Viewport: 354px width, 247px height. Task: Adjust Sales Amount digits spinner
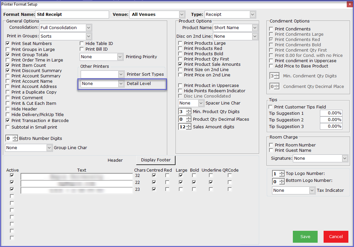tap(188, 127)
